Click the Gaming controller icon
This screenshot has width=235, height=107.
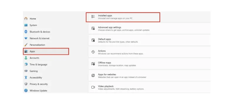pos(26,71)
